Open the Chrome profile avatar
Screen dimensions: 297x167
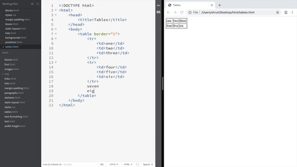click(286, 13)
